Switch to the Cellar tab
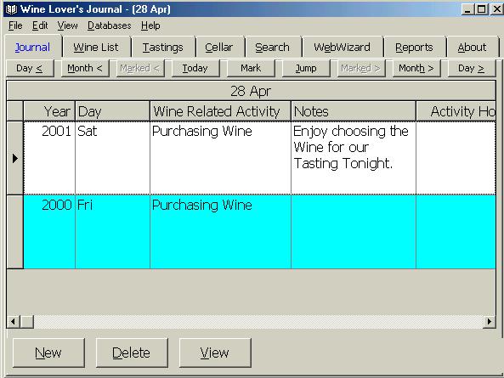The height and width of the screenshot is (378, 504). pyautogui.click(x=218, y=48)
